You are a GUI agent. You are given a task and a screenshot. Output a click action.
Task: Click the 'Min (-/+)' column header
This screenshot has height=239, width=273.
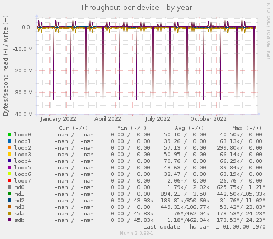tap(132, 128)
